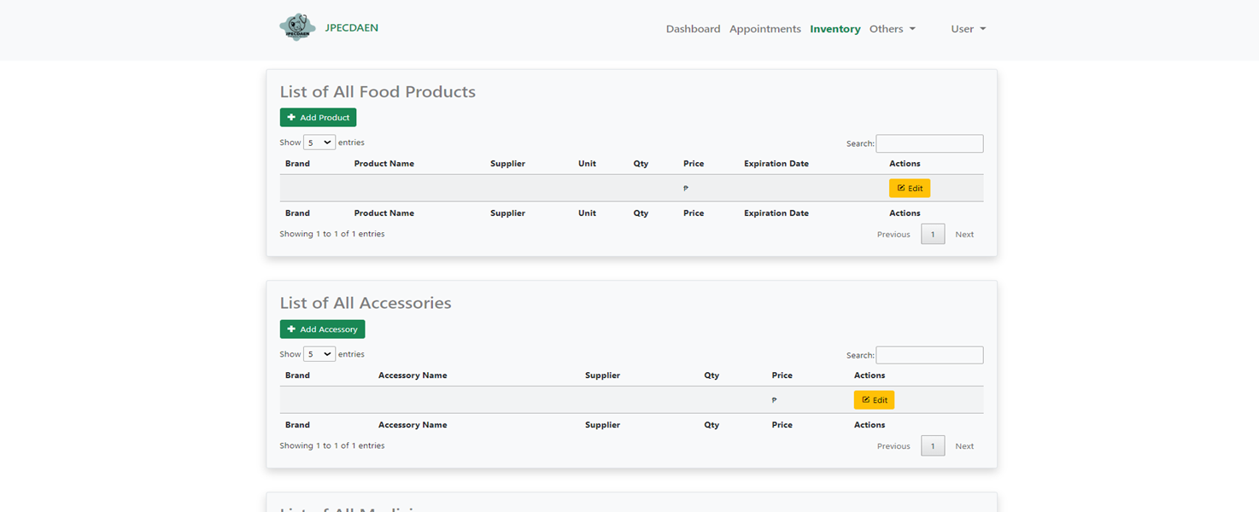Click the plus icon on Add Accessory
This screenshot has width=1259, height=512.
tap(291, 329)
